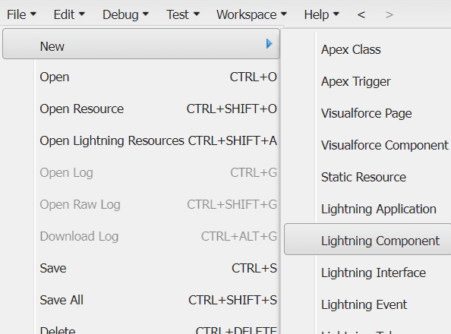Click the forward navigation arrow

389,14
